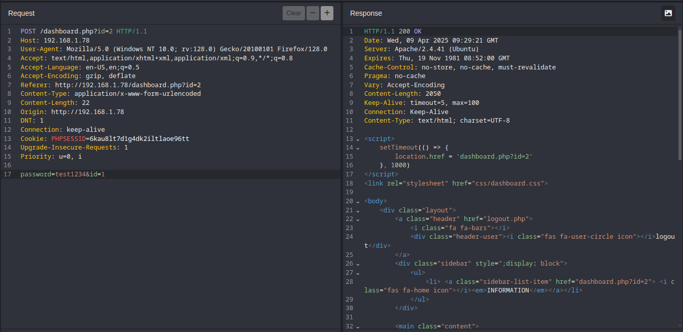Click the Request panel title
This screenshot has width=683, height=332.
click(x=21, y=13)
